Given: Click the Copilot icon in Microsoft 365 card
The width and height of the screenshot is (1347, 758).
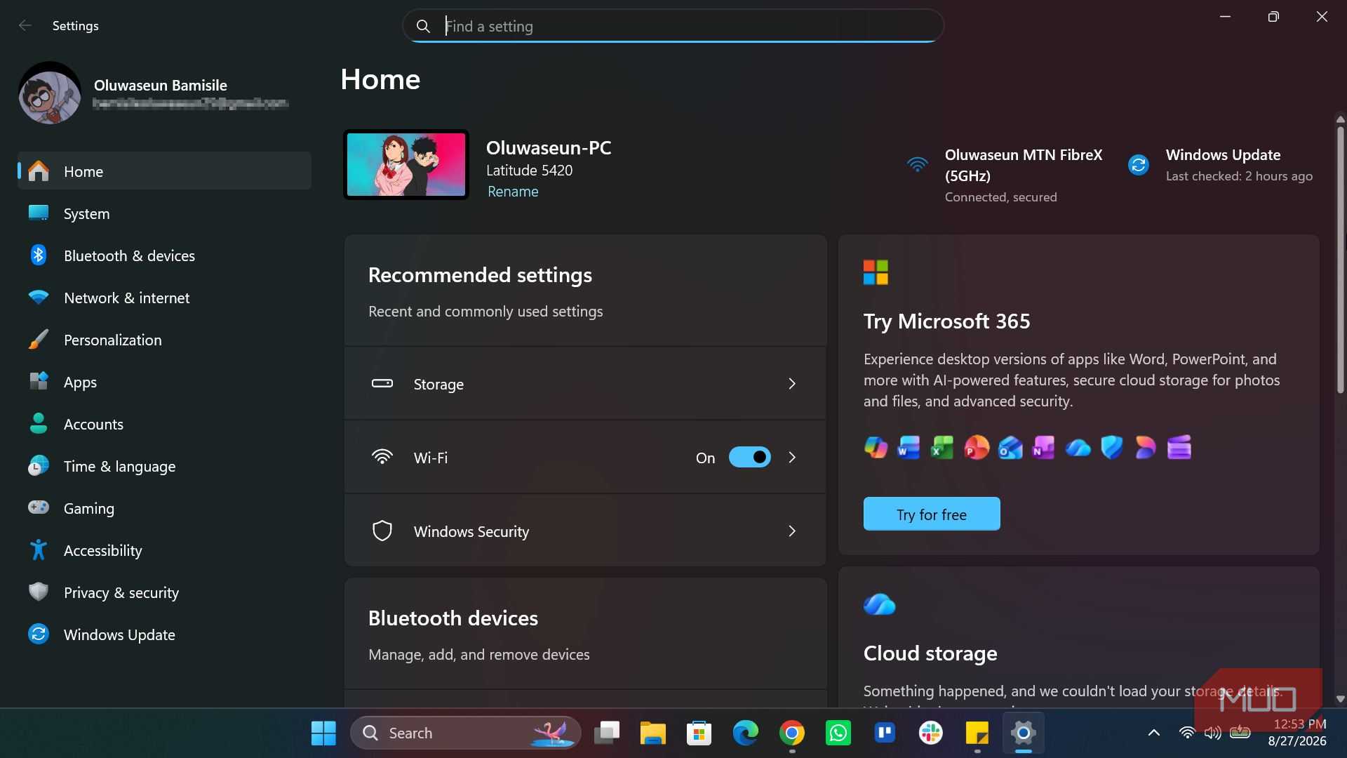Looking at the screenshot, I should click(x=876, y=448).
